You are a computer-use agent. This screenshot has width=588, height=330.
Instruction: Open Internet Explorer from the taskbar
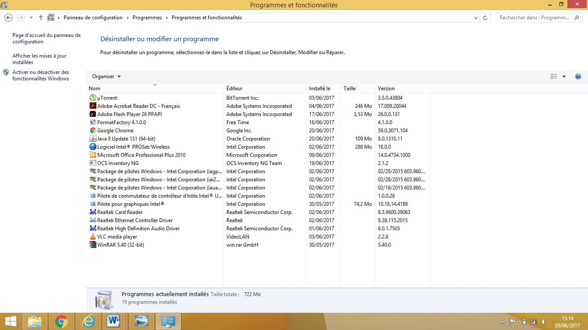click(x=88, y=321)
